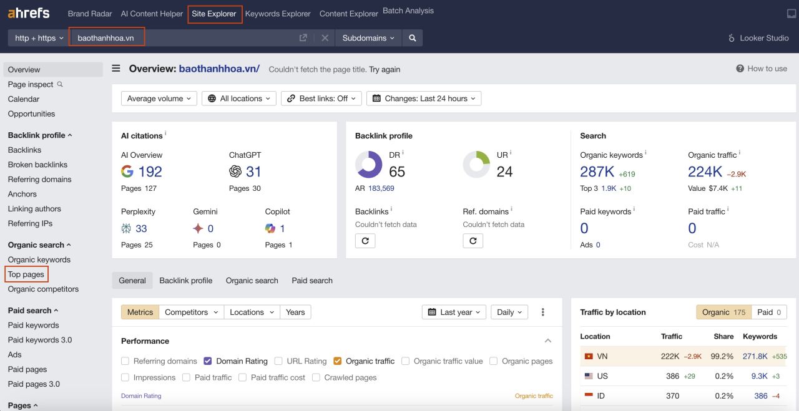Clear the domain with the X icon
This screenshot has height=411, width=799.
(325, 38)
